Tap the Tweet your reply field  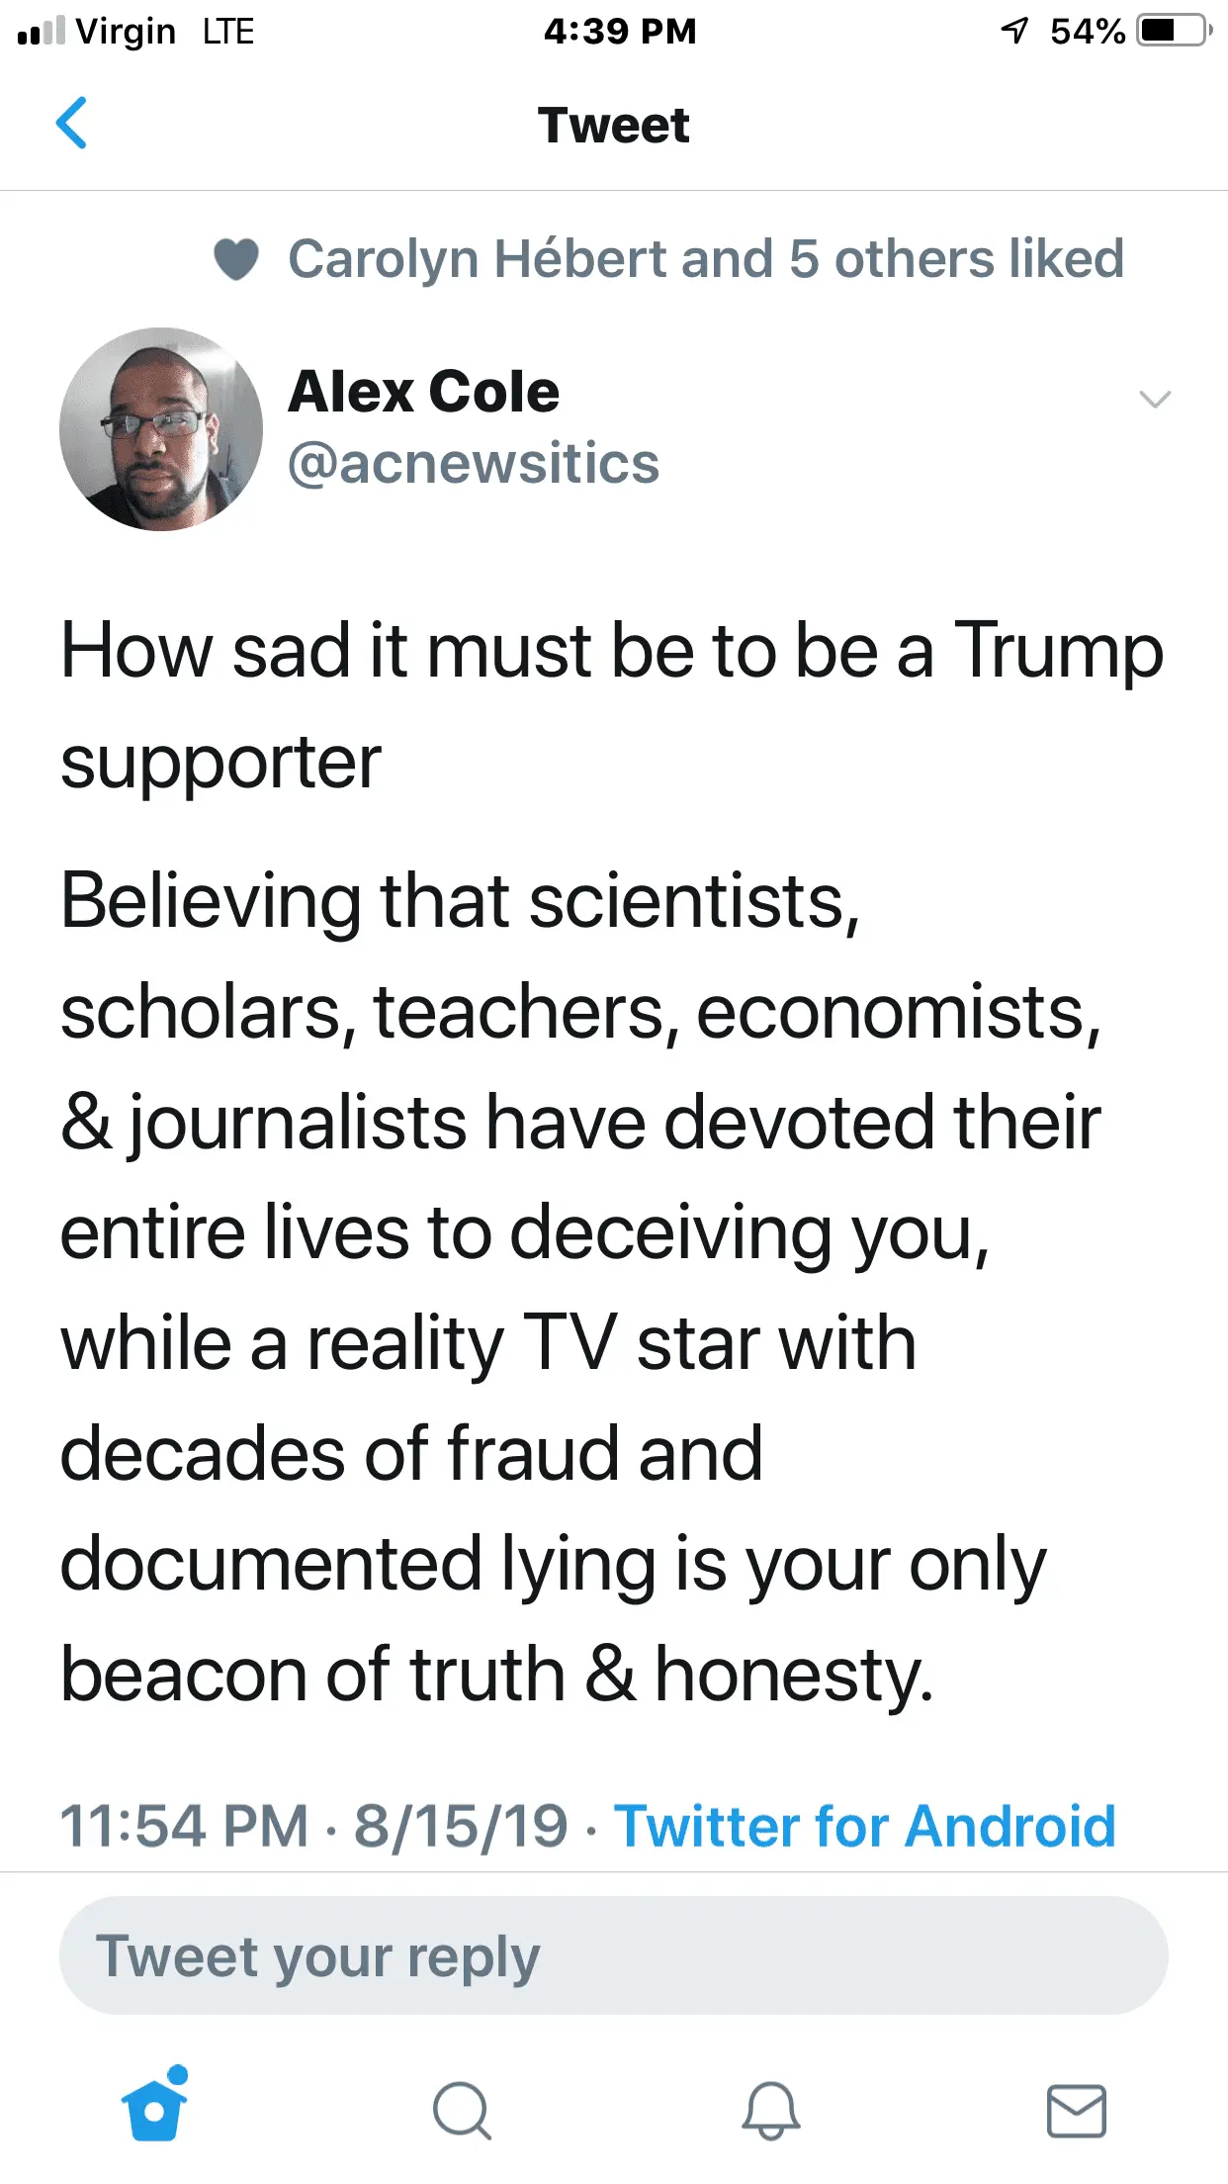coord(613,1956)
